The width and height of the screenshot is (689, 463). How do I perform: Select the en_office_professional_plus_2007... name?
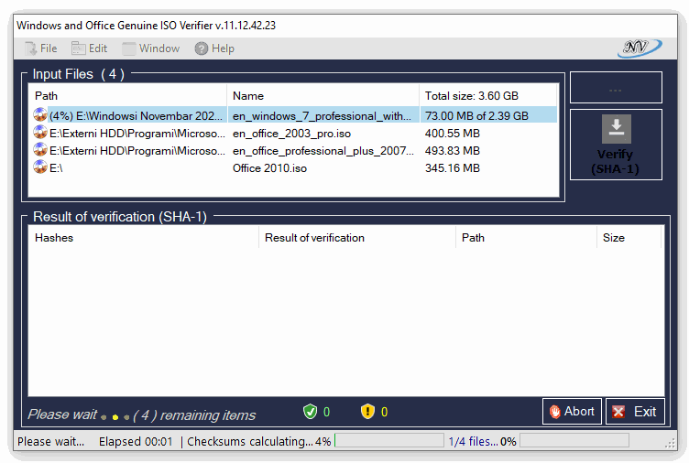(x=323, y=151)
